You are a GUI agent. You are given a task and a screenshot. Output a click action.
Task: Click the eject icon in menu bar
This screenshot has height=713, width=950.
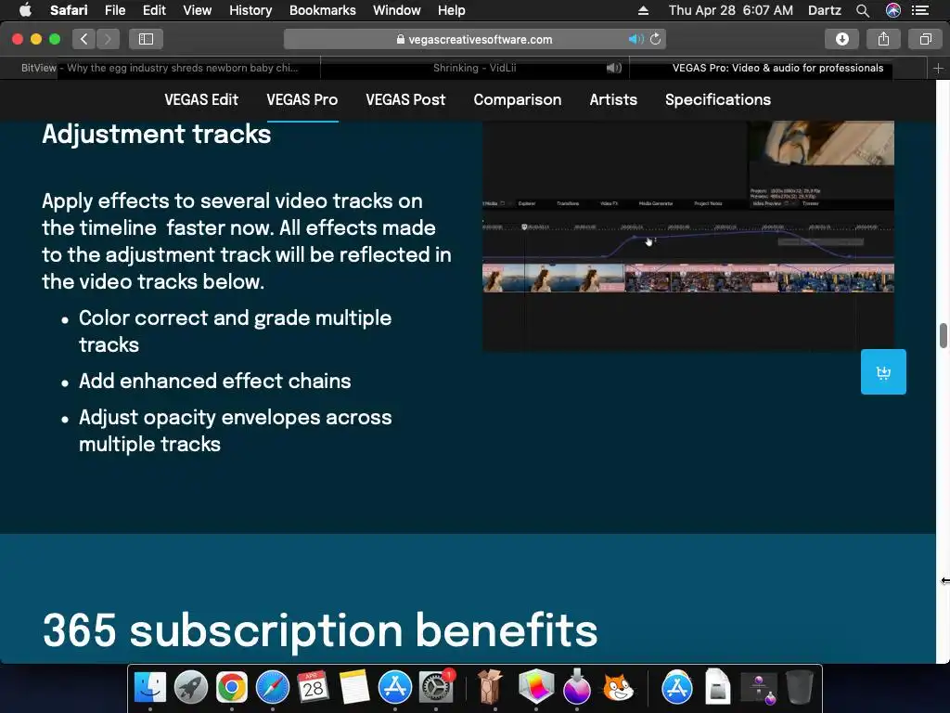pyautogui.click(x=644, y=10)
